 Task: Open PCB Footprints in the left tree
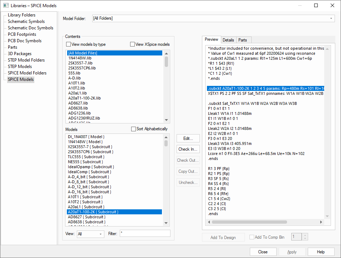(22, 34)
